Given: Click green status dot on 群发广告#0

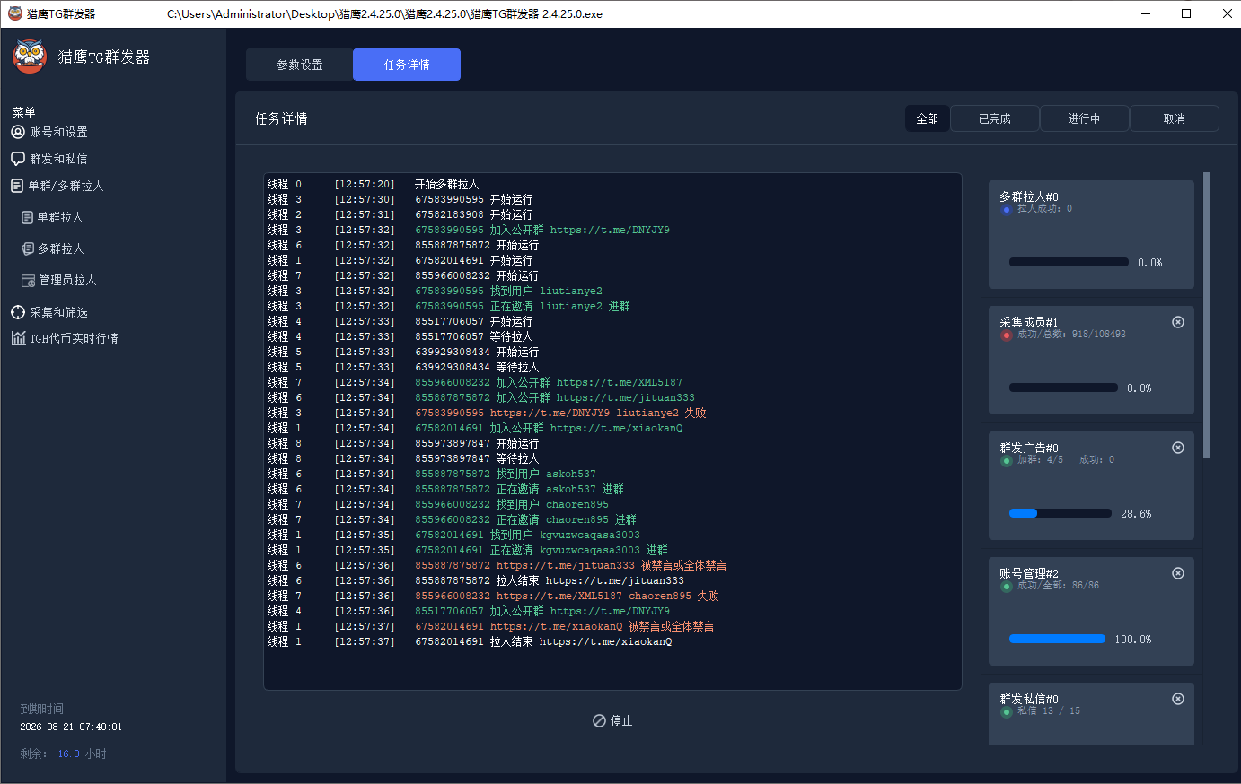Looking at the screenshot, I should click(1007, 461).
